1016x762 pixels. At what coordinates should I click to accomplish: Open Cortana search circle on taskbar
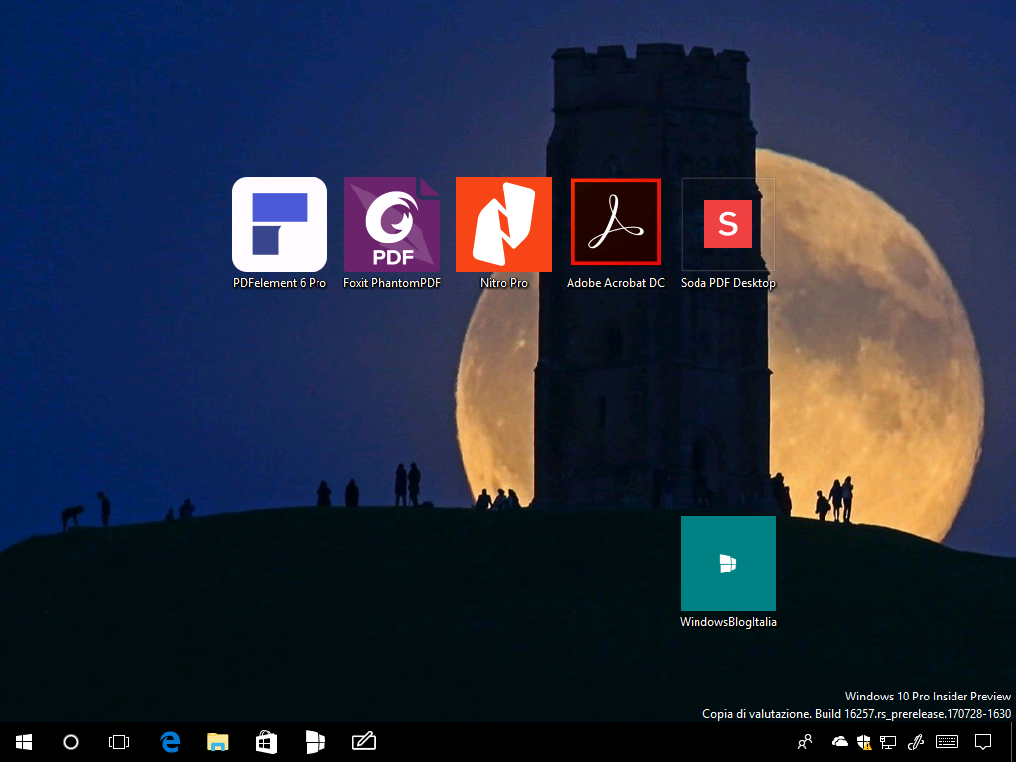point(71,742)
